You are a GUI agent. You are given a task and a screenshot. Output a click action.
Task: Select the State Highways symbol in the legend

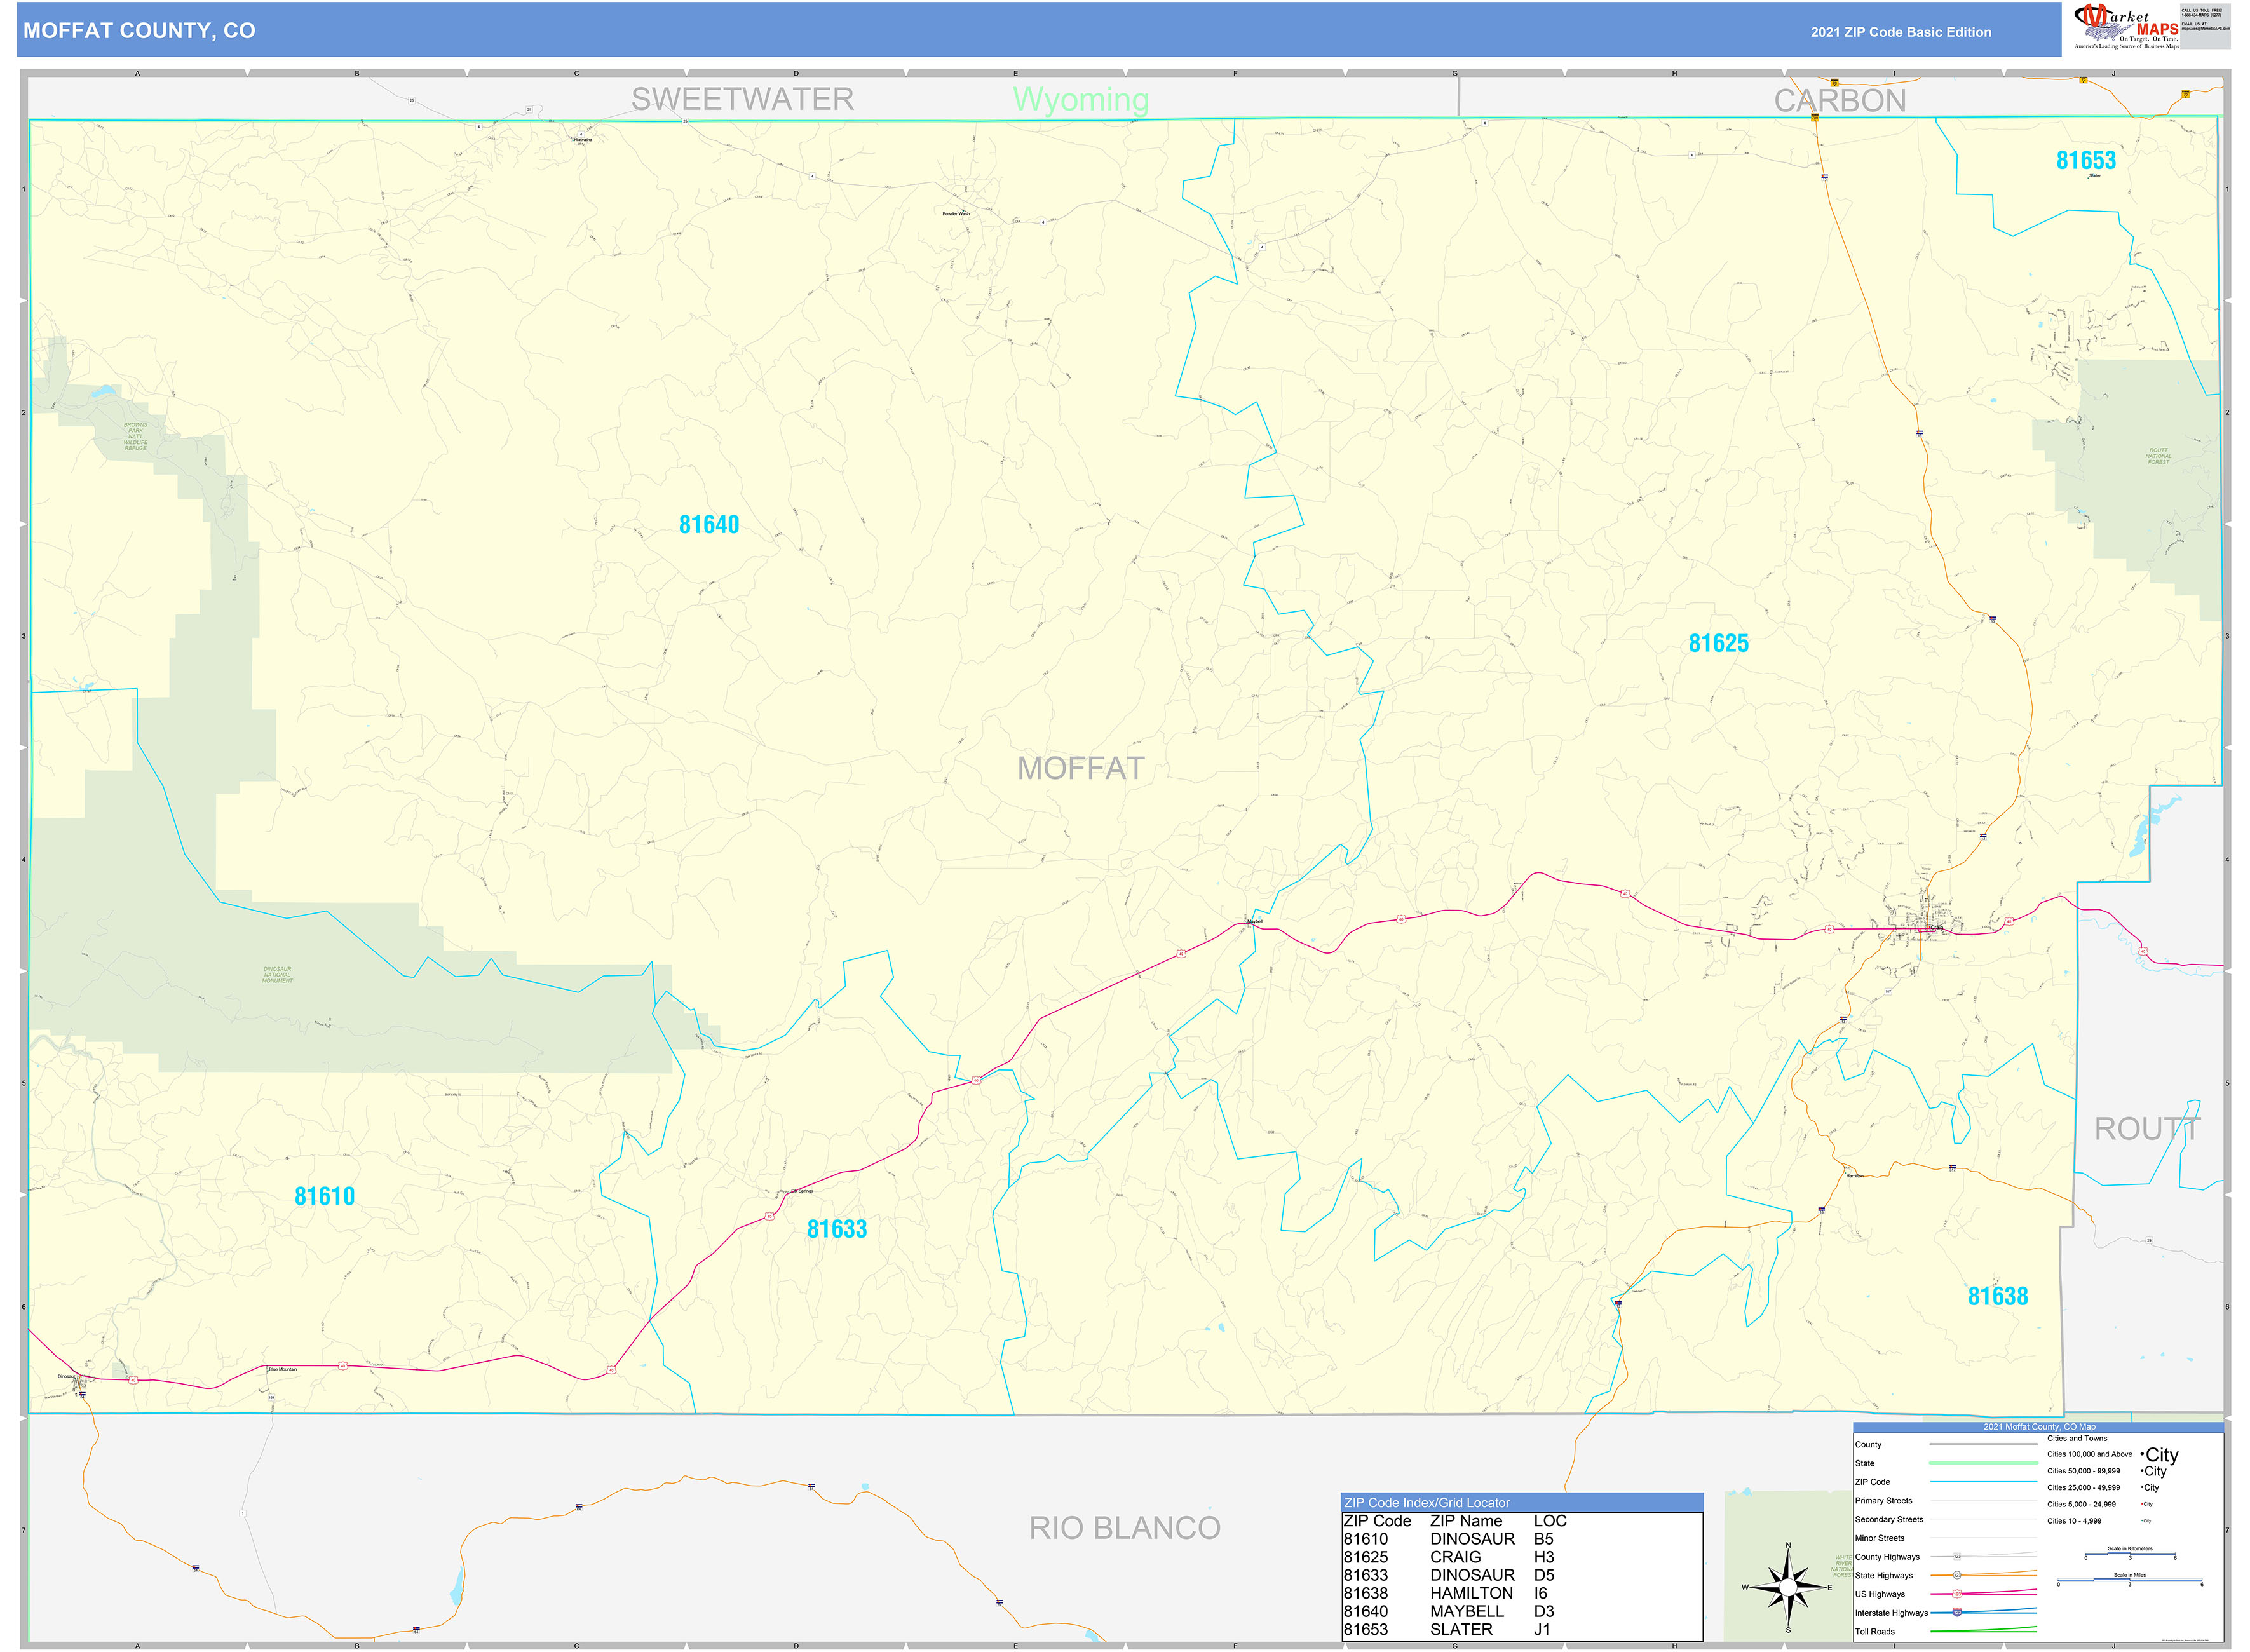1957,1575
